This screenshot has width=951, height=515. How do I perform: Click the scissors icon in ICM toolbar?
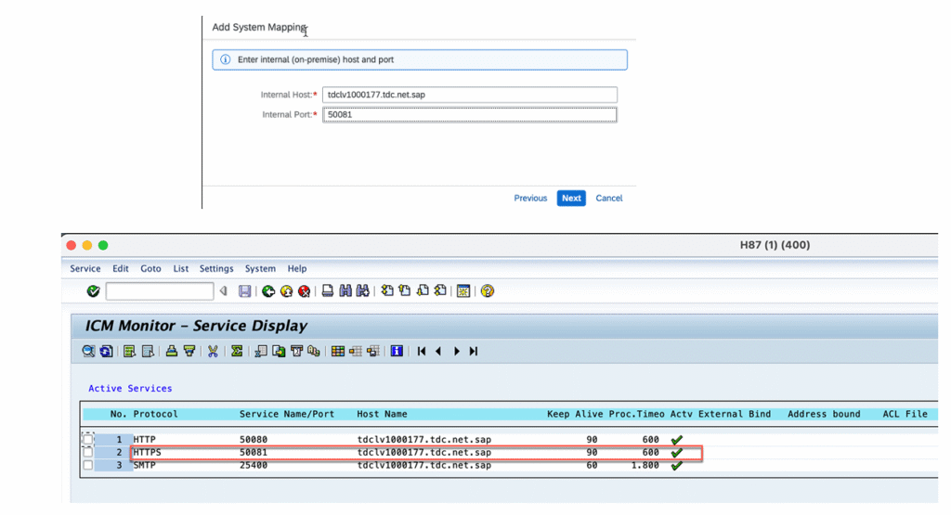coord(213,351)
